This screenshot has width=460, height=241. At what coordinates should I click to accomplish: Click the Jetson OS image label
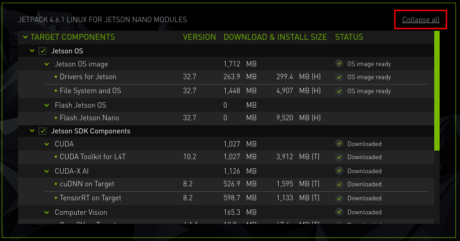click(x=81, y=64)
